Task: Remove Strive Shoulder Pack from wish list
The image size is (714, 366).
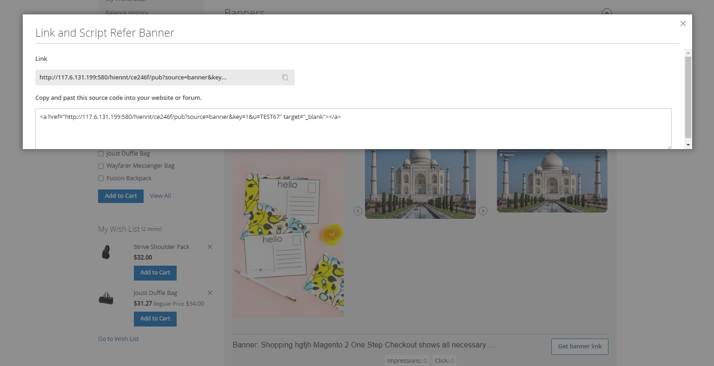Action: point(210,247)
